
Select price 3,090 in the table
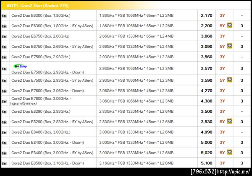207,47
